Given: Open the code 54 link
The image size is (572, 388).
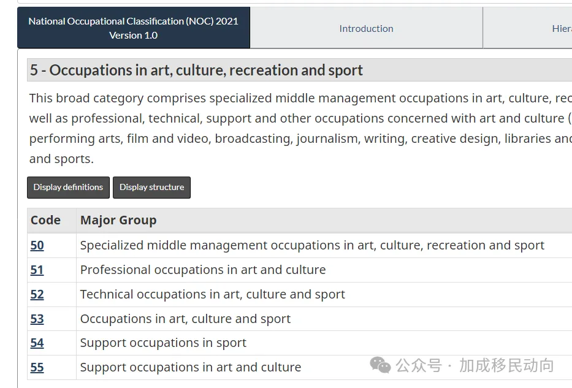Looking at the screenshot, I should click(37, 343).
